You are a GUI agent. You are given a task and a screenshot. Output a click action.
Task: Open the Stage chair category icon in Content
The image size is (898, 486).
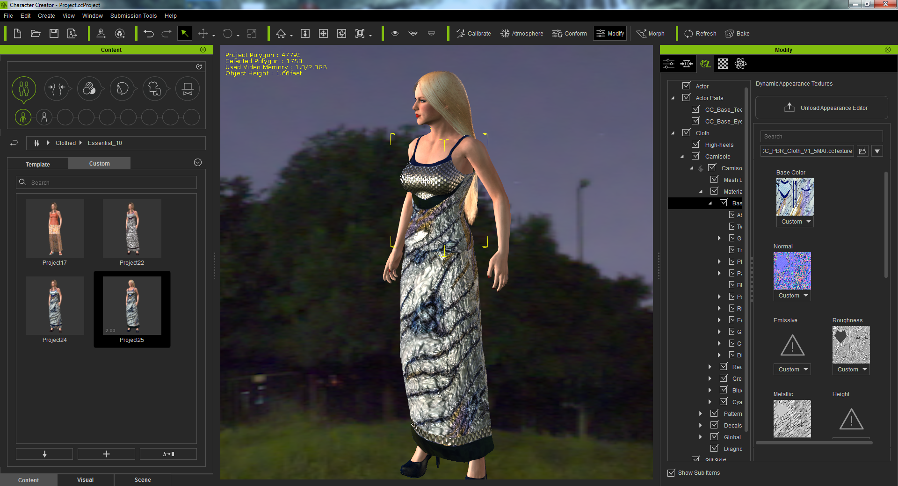point(188,89)
